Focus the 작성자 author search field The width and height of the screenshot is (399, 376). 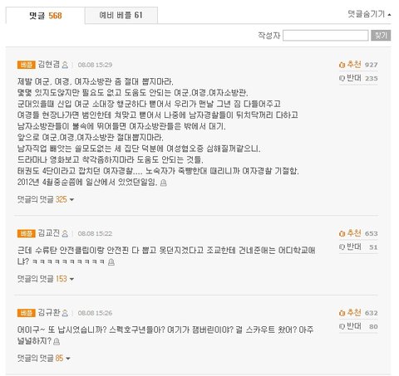coord(326,36)
